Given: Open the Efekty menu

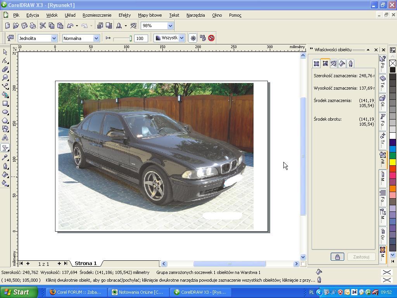Looking at the screenshot, I should pyautogui.click(x=124, y=15).
